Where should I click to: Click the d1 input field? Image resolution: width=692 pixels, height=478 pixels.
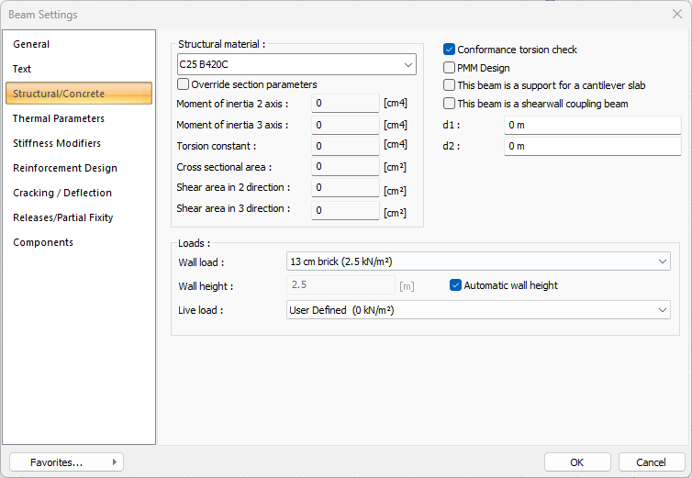click(592, 125)
